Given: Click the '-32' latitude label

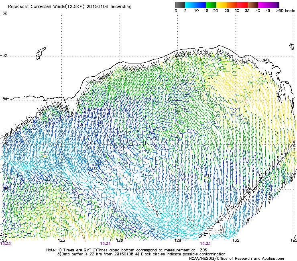Looking at the screenshot, I should 4,55.
